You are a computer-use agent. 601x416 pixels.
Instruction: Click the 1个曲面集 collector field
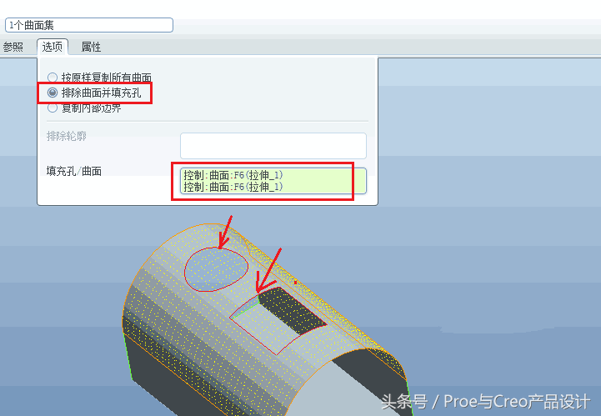coord(89,25)
